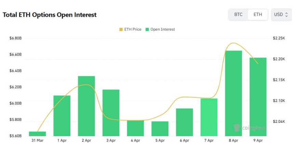The width and height of the screenshot is (294, 143).
Task: Click the 31 Mar bar
Action: click(x=37, y=134)
